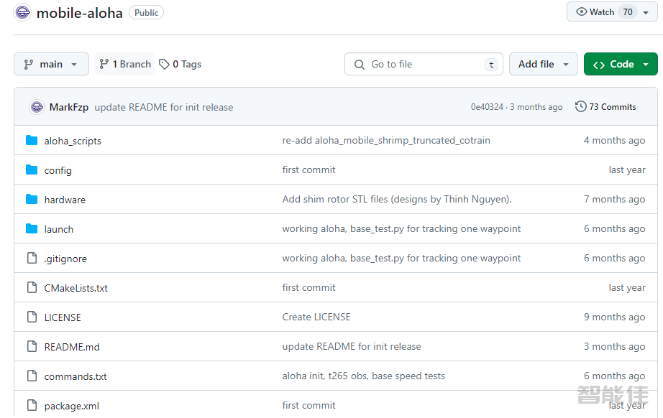Open the Add file dropdown
Screen dimensions: 663x418
544,64
